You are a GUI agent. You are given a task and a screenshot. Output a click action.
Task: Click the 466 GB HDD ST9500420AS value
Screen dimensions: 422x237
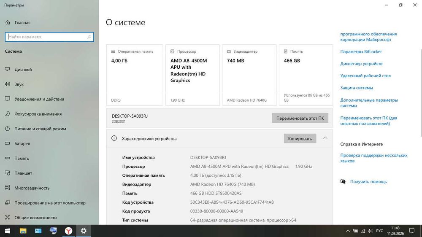point(216,194)
